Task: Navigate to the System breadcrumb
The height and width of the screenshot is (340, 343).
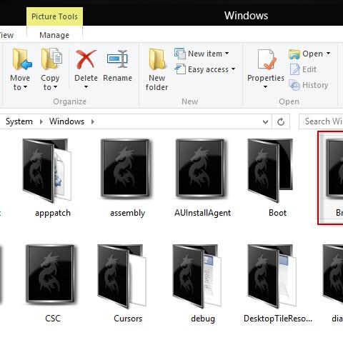Action: (x=19, y=121)
